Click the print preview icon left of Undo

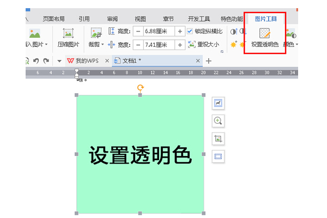27,61
